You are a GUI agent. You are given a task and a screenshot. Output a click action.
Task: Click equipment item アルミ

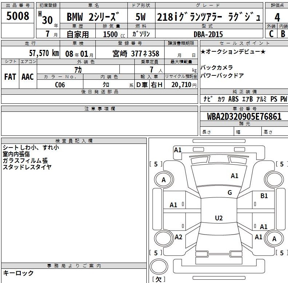pyautogui.click(x=261, y=99)
